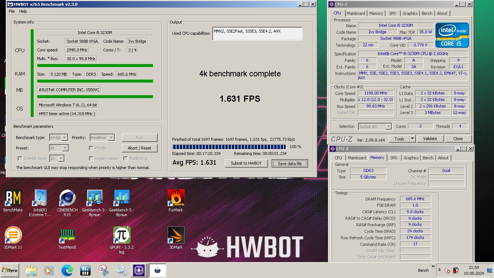Toggle the Monitoring checkbox
494x278 pixels.
125,159
